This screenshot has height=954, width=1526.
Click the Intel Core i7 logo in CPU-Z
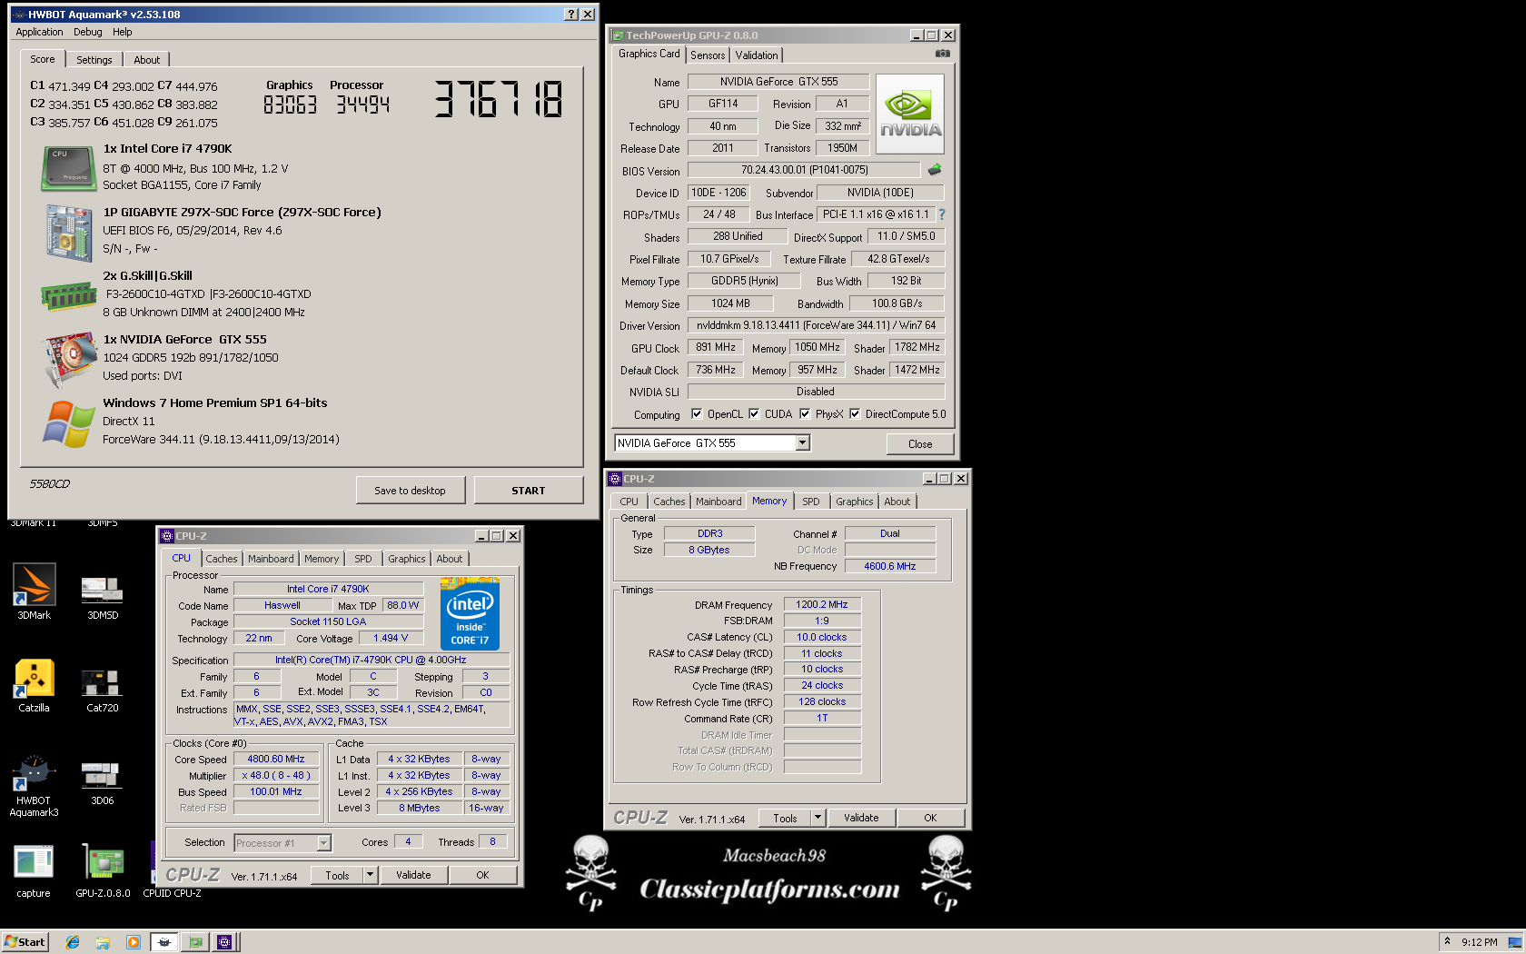470,613
